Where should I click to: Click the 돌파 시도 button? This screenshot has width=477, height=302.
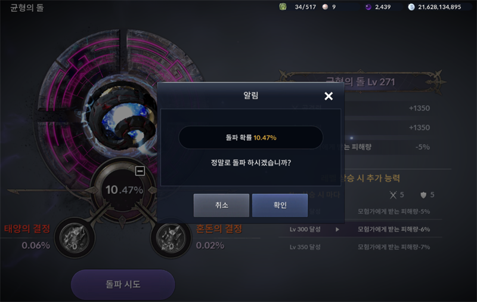[x=123, y=284]
